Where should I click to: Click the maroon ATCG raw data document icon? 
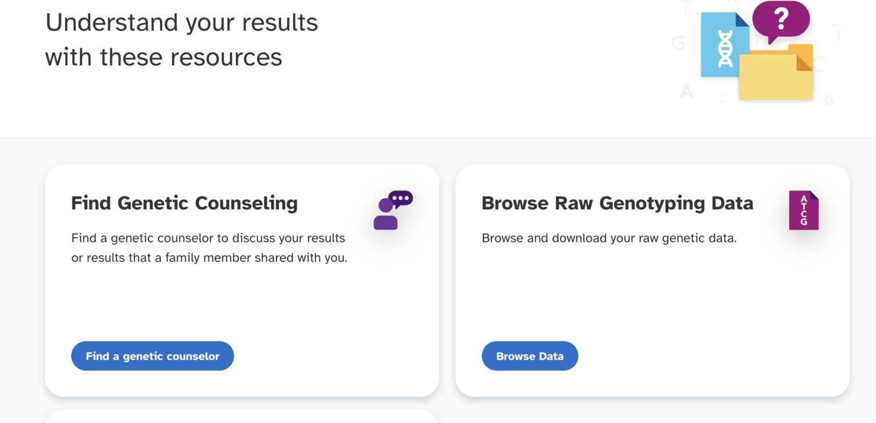tap(804, 210)
